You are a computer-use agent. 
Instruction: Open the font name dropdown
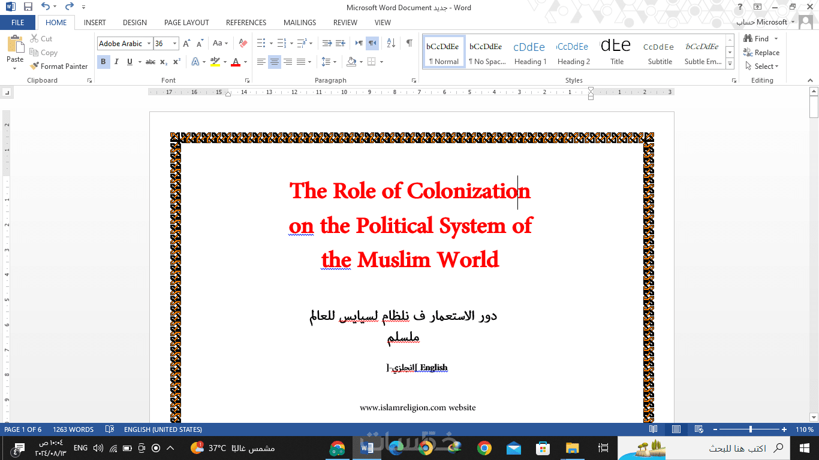click(149, 43)
